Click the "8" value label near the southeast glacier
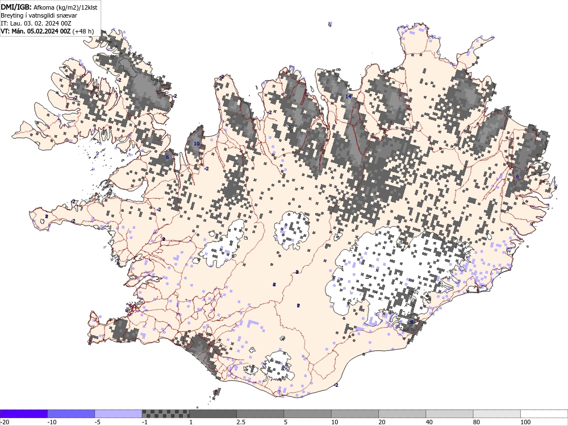 point(411,322)
